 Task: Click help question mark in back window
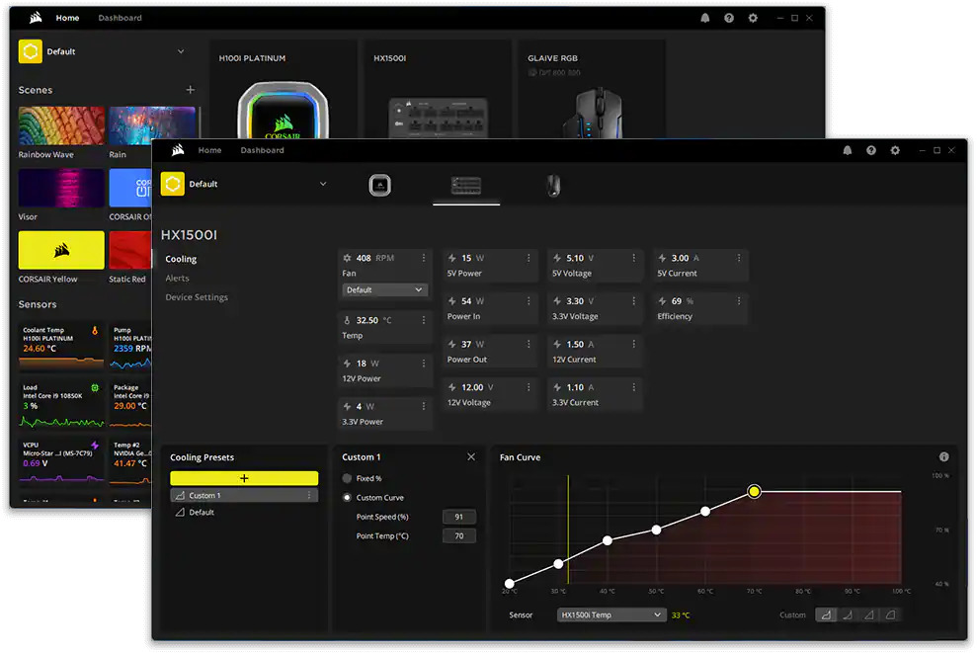pos(729,18)
